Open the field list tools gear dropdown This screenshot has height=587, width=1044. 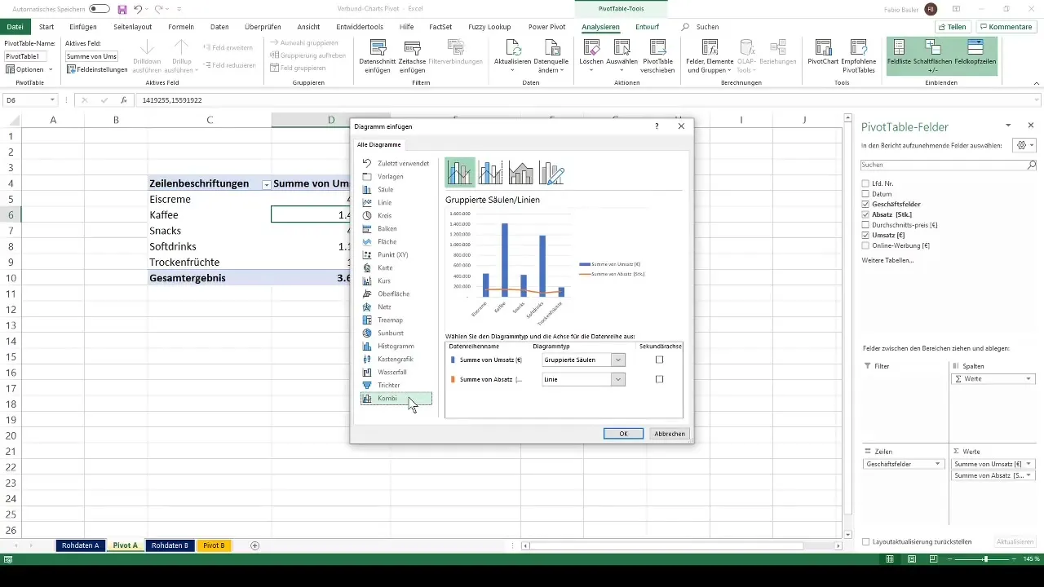(x=1023, y=145)
